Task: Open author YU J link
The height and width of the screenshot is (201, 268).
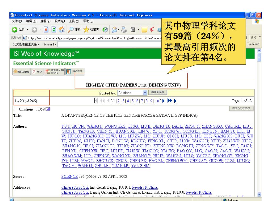Action: click(x=66, y=126)
